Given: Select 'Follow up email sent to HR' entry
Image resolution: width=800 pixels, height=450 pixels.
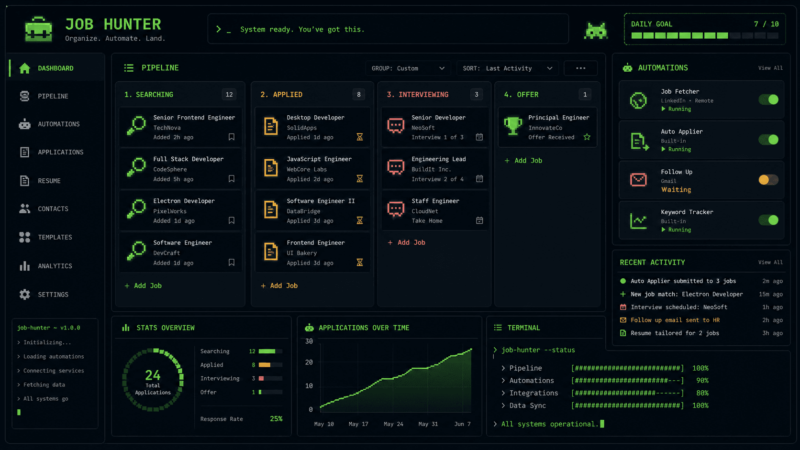Looking at the screenshot, I should click(701, 320).
